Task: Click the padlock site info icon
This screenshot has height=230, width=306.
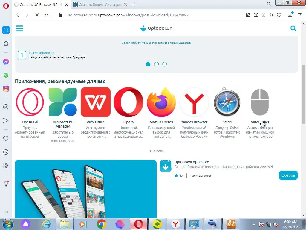Action: 60,15
